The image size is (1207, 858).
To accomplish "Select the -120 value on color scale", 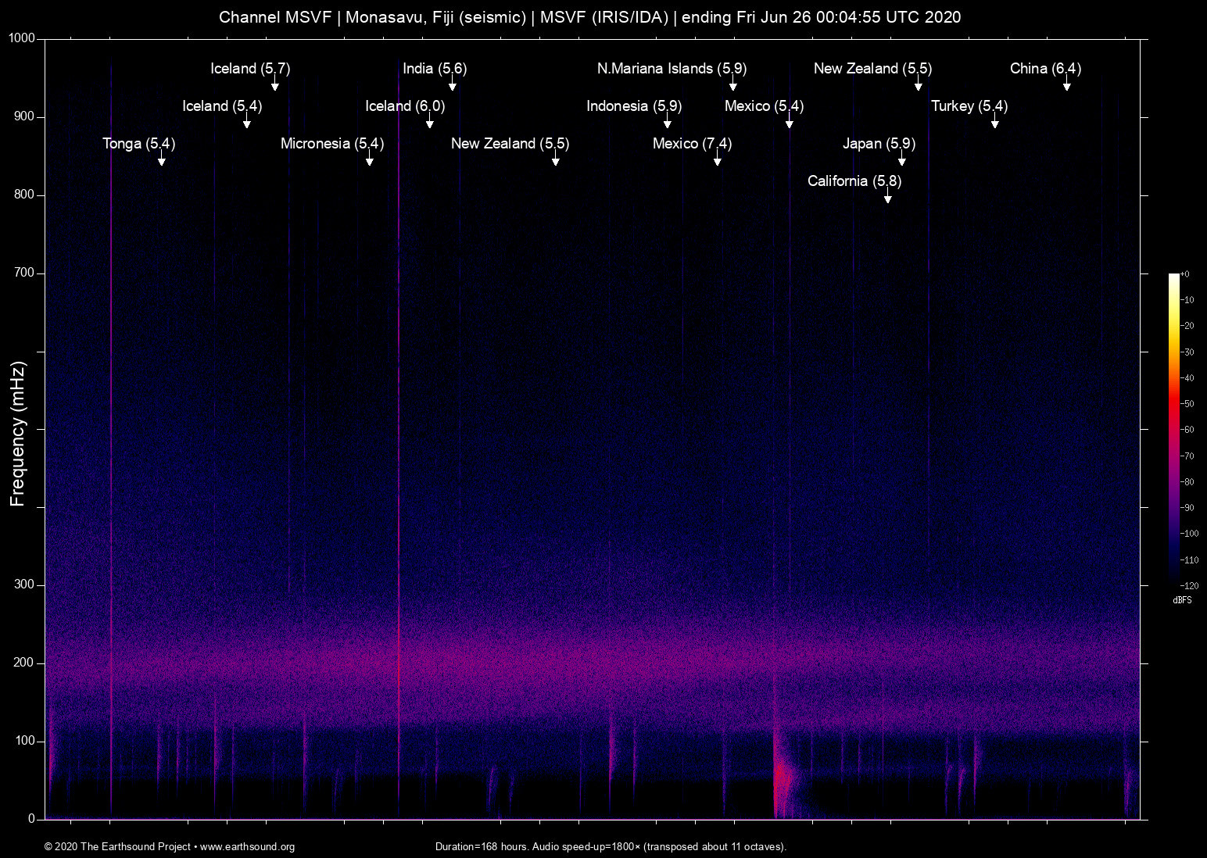I will (x=1189, y=586).
